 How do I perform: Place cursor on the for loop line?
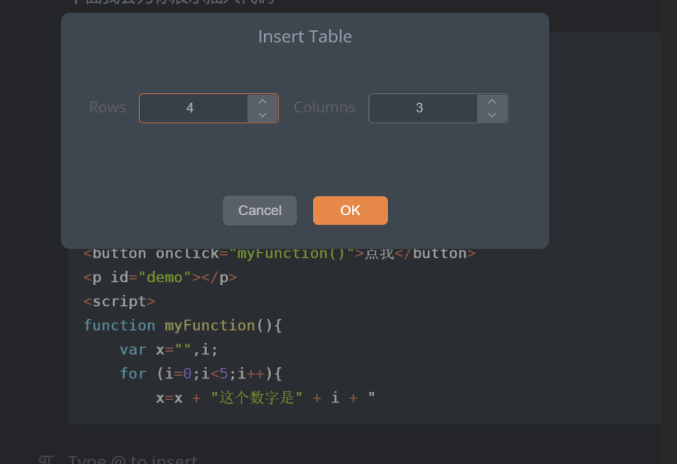(x=200, y=374)
